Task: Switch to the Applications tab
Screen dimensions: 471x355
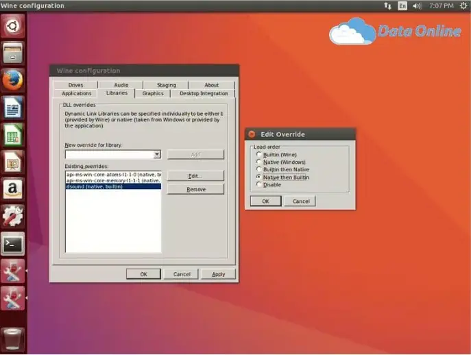Action: [x=76, y=93]
